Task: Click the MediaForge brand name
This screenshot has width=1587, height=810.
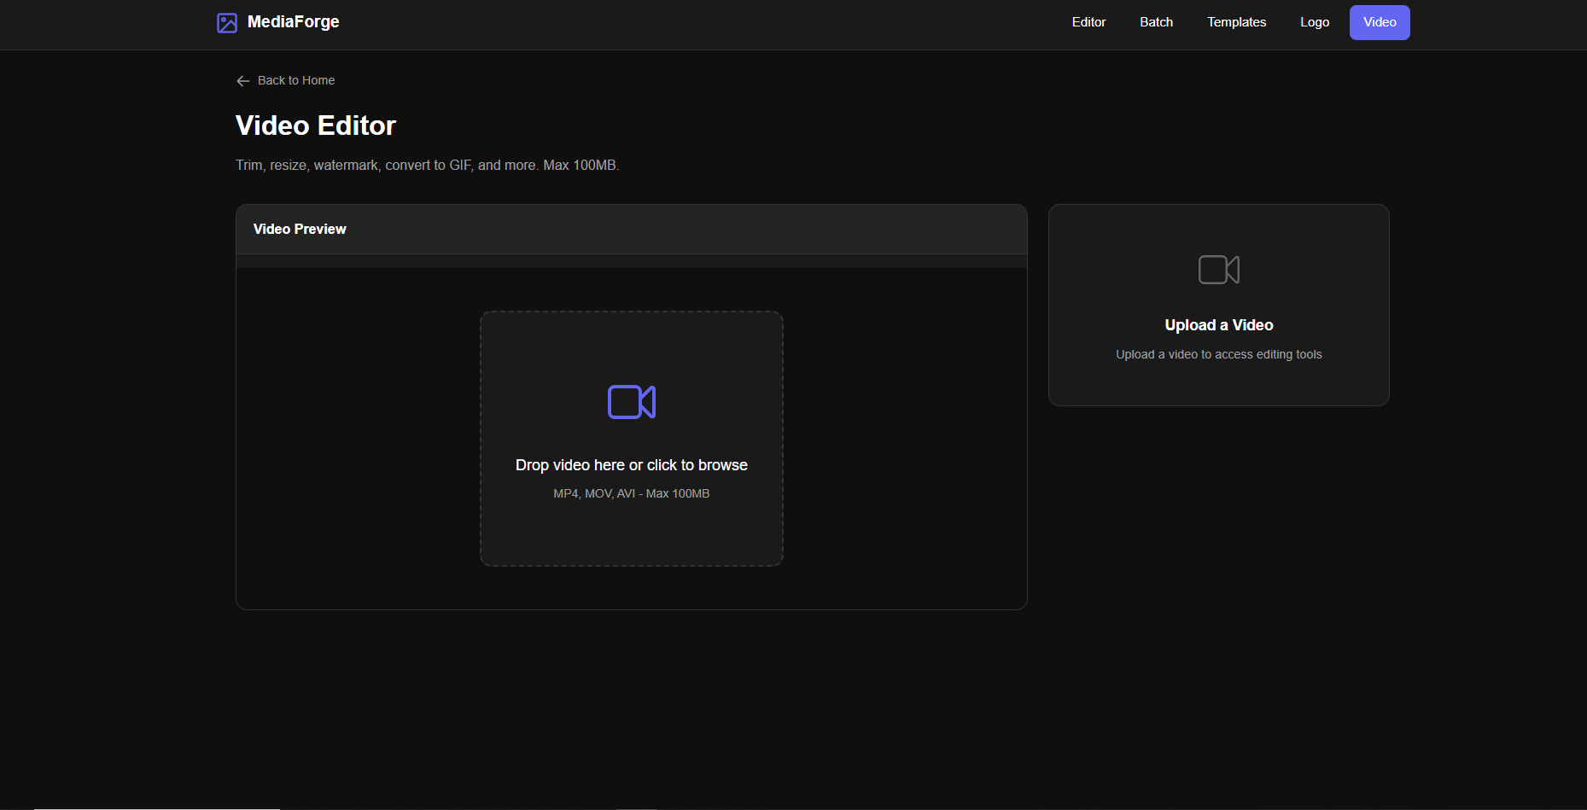Action: [293, 22]
